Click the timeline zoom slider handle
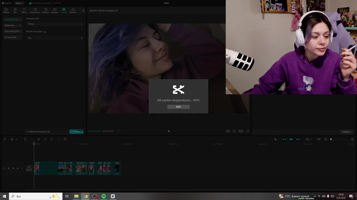The width and height of the screenshot is (357, 200). tap(331, 139)
